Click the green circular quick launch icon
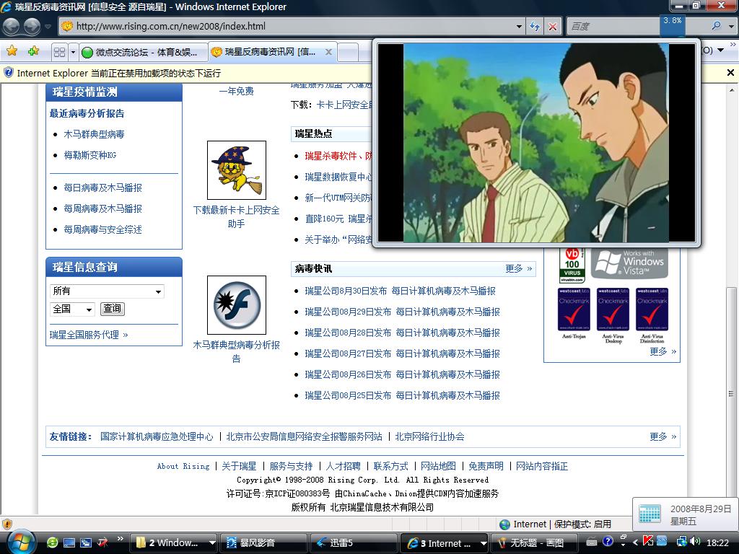This screenshot has width=739, height=554. 52,542
